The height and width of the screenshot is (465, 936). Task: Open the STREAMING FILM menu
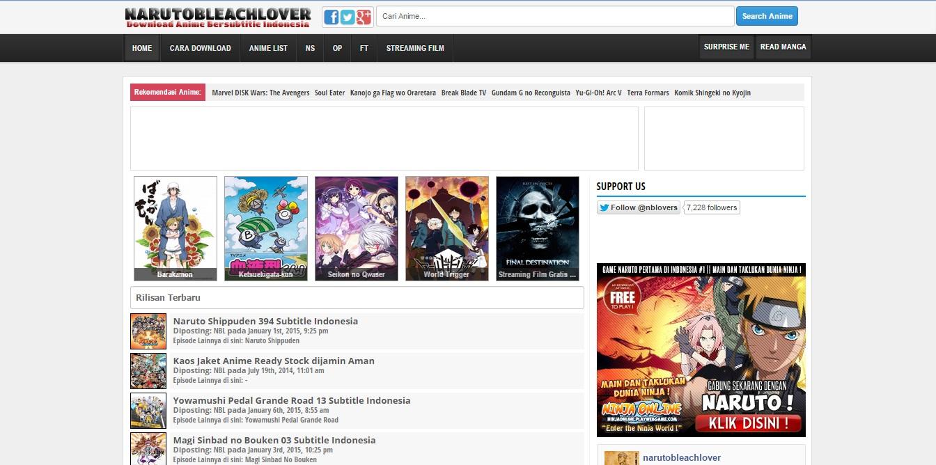point(415,48)
